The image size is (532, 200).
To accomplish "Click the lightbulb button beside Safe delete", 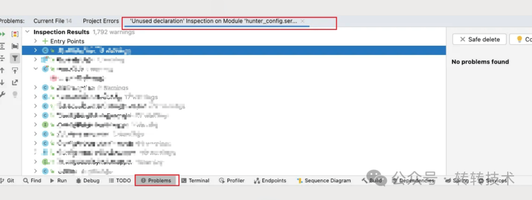I will click(x=521, y=39).
